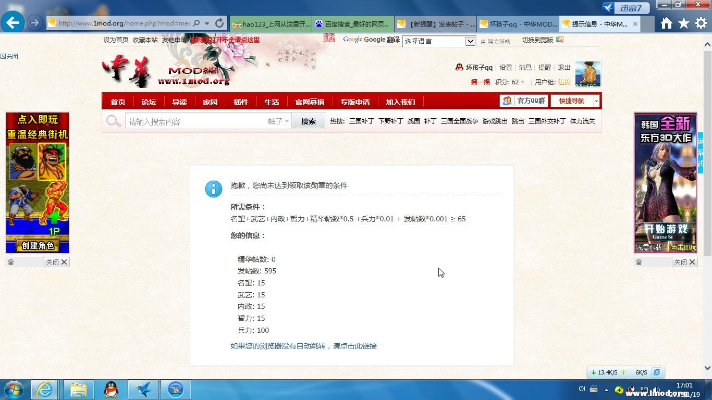Click the browser back arrow button
The height and width of the screenshot is (400, 712).
[x=13, y=22]
